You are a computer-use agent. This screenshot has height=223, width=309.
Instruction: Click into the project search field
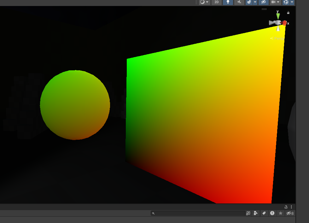[198, 213]
